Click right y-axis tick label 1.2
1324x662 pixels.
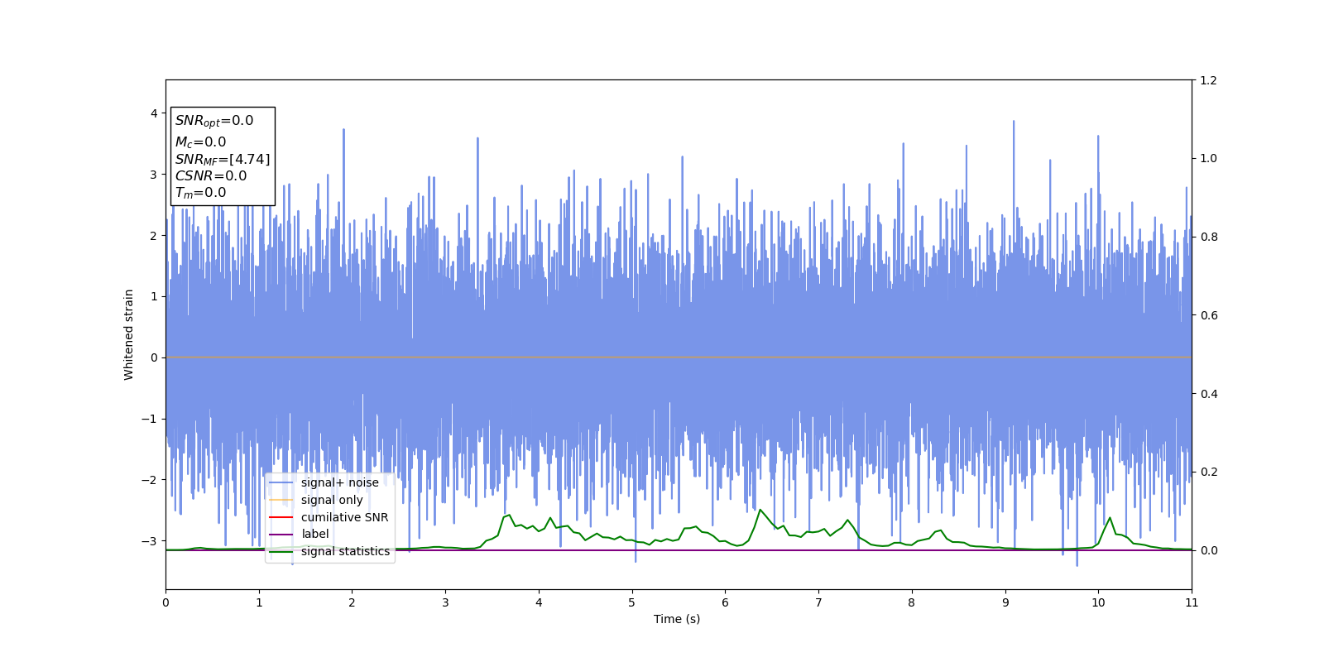click(1208, 80)
